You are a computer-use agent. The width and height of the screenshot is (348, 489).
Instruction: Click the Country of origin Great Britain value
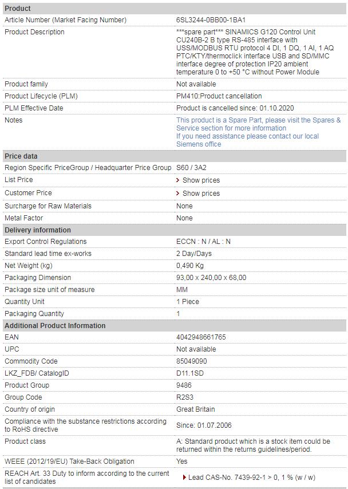tap(196, 409)
